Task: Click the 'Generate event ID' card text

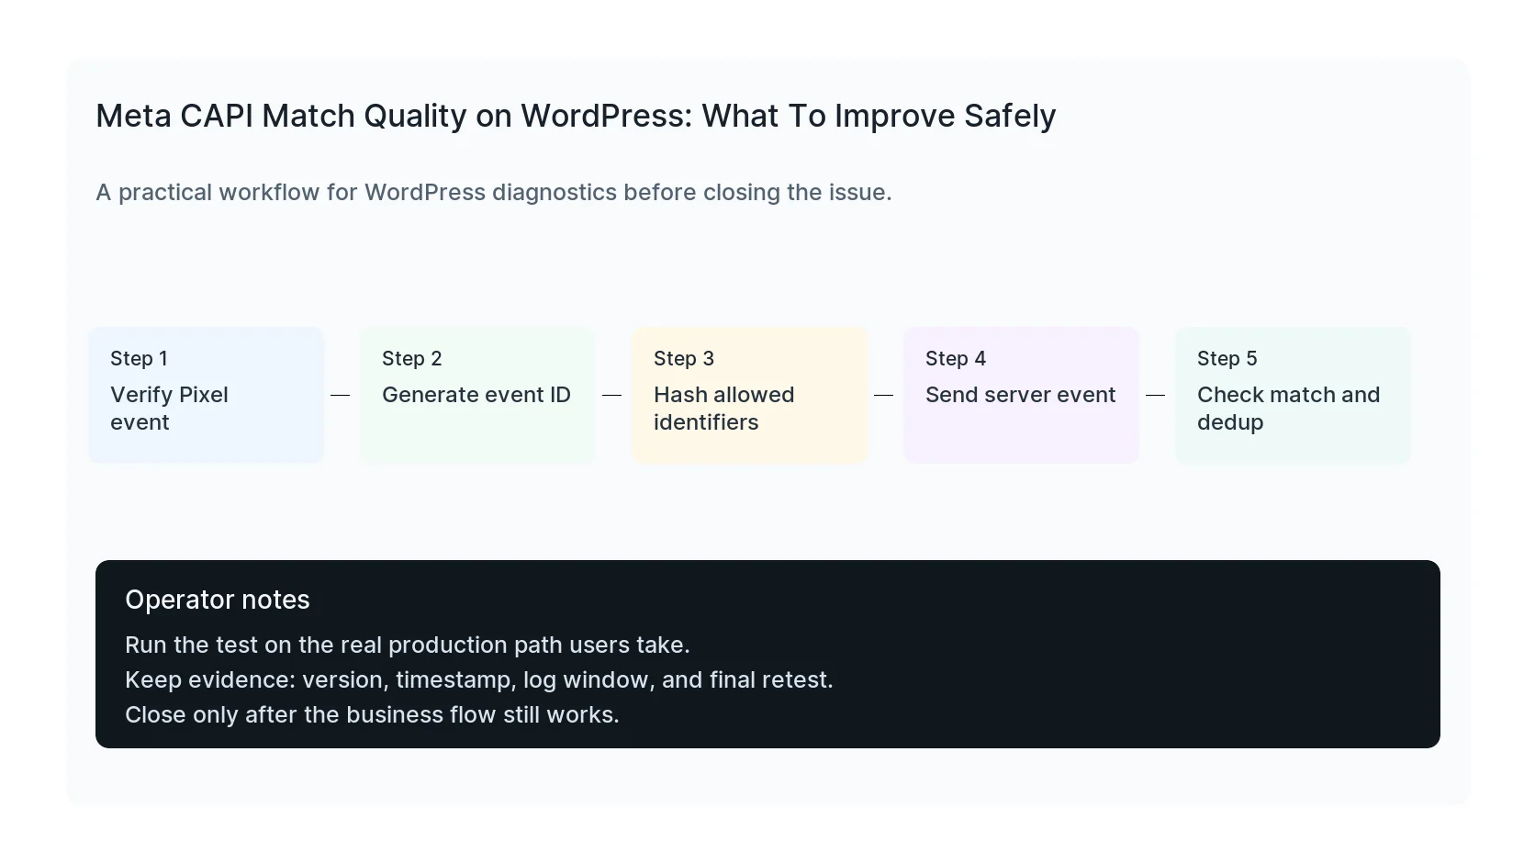Action: click(476, 395)
